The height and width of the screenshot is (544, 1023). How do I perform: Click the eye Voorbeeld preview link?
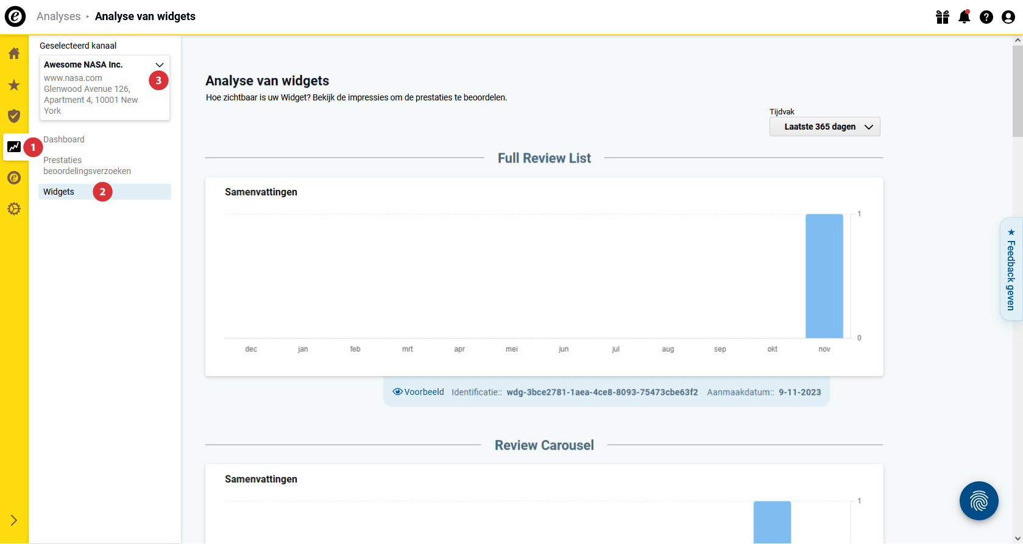click(419, 392)
